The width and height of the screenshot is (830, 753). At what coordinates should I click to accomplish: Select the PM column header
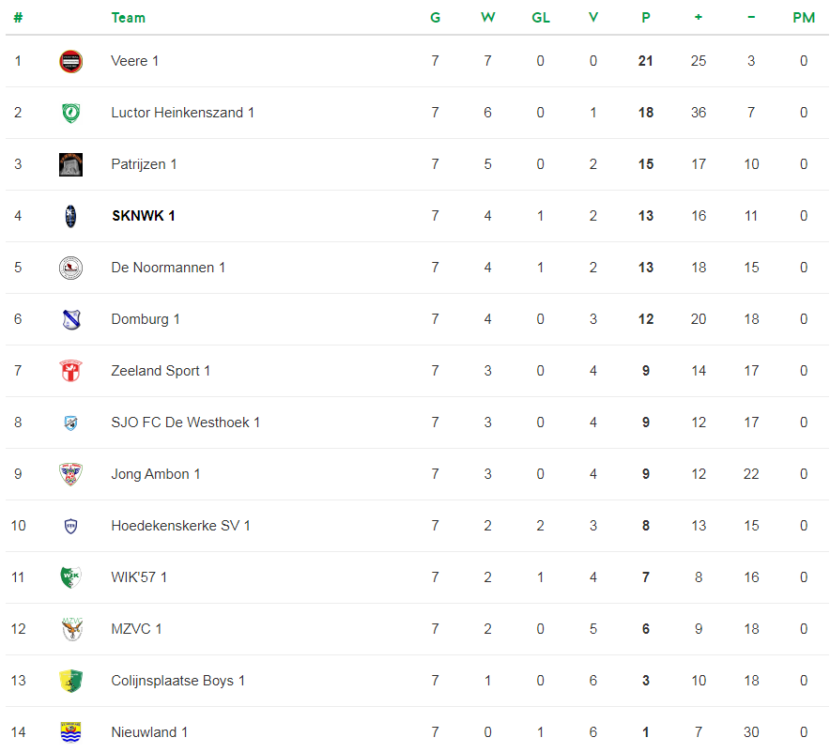(804, 18)
